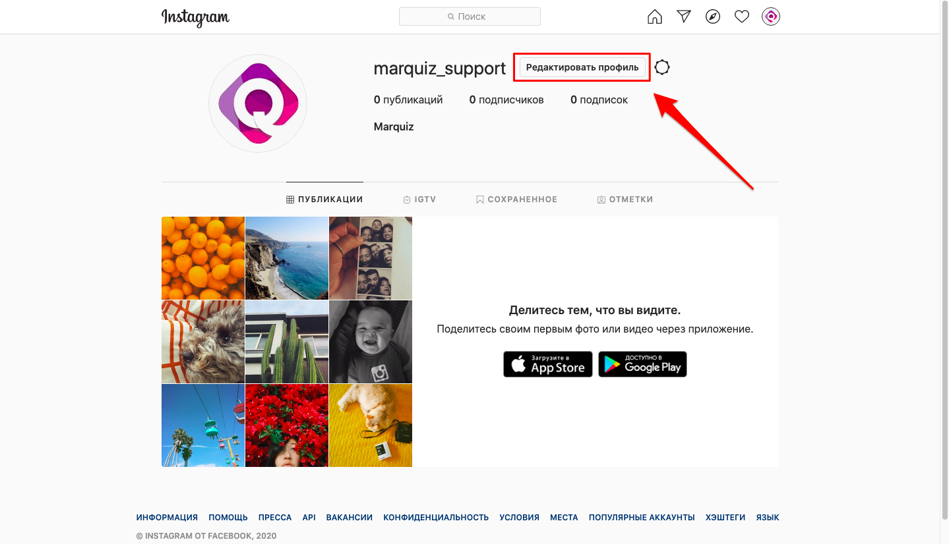Image resolution: width=949 pixels, height=544 pixels.
Task: Click the Instagram logo
Action: click(x=195, y=17)
